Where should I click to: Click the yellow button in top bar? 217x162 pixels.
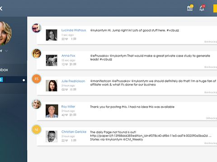tap(215, 9)
